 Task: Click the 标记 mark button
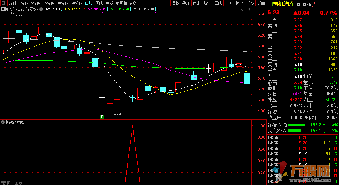[239, 3]
